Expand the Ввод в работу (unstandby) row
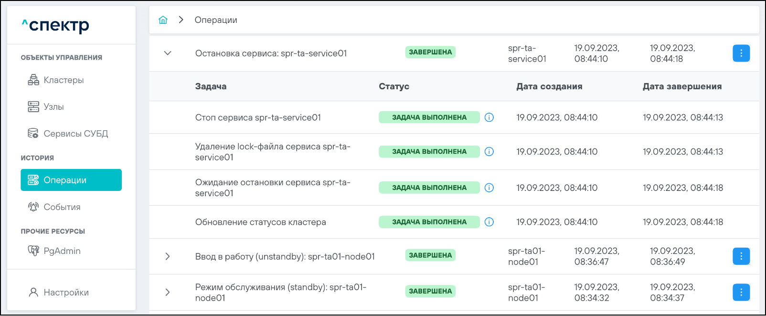The height and width of the screenshot is (316, 766). (168, 256)
